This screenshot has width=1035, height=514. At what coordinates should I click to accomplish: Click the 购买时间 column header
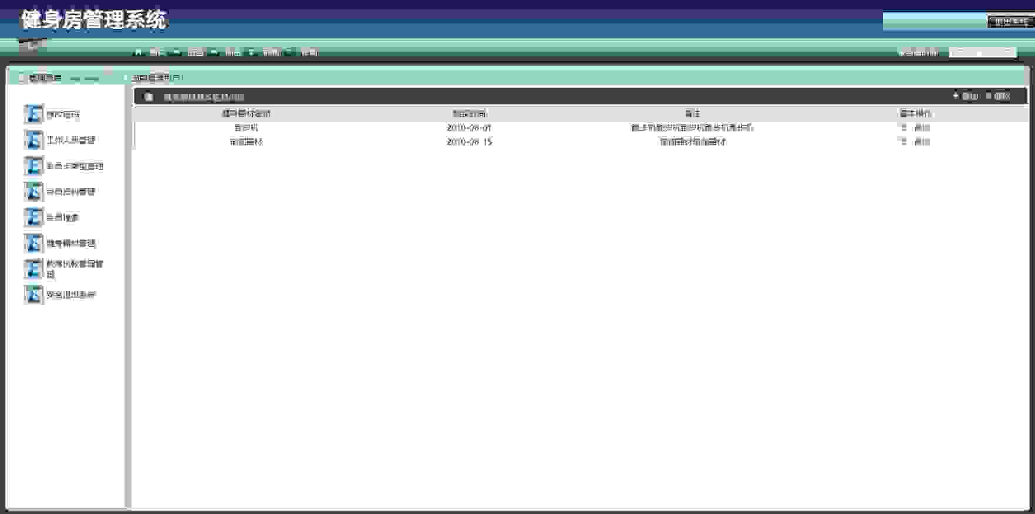[x=469, y=113]
